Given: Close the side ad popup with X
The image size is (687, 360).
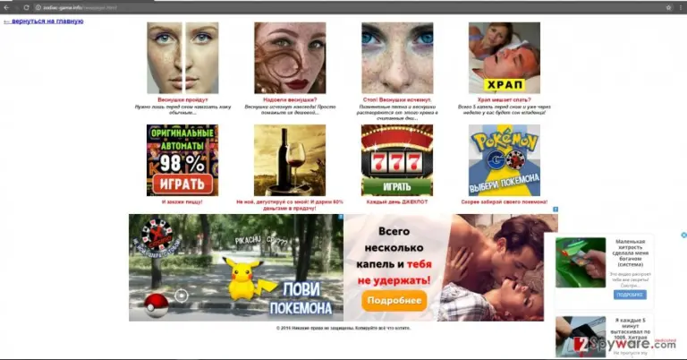Looking at the screenshot, I should point(683,235).
